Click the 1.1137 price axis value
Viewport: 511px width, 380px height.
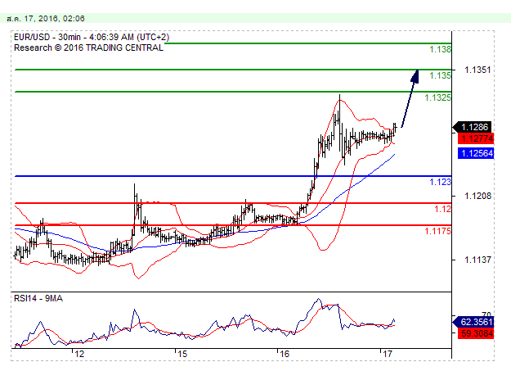[x=477, y=260]
